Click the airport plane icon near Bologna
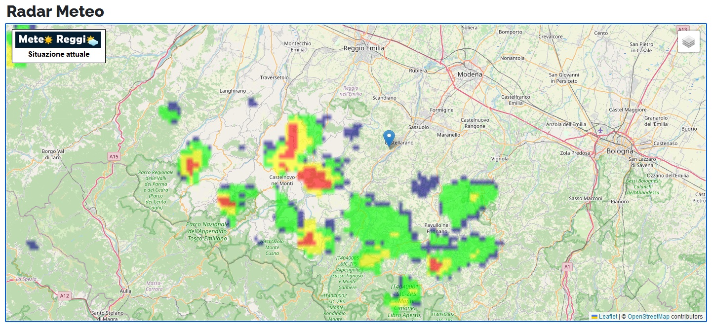 click(600, 131)
